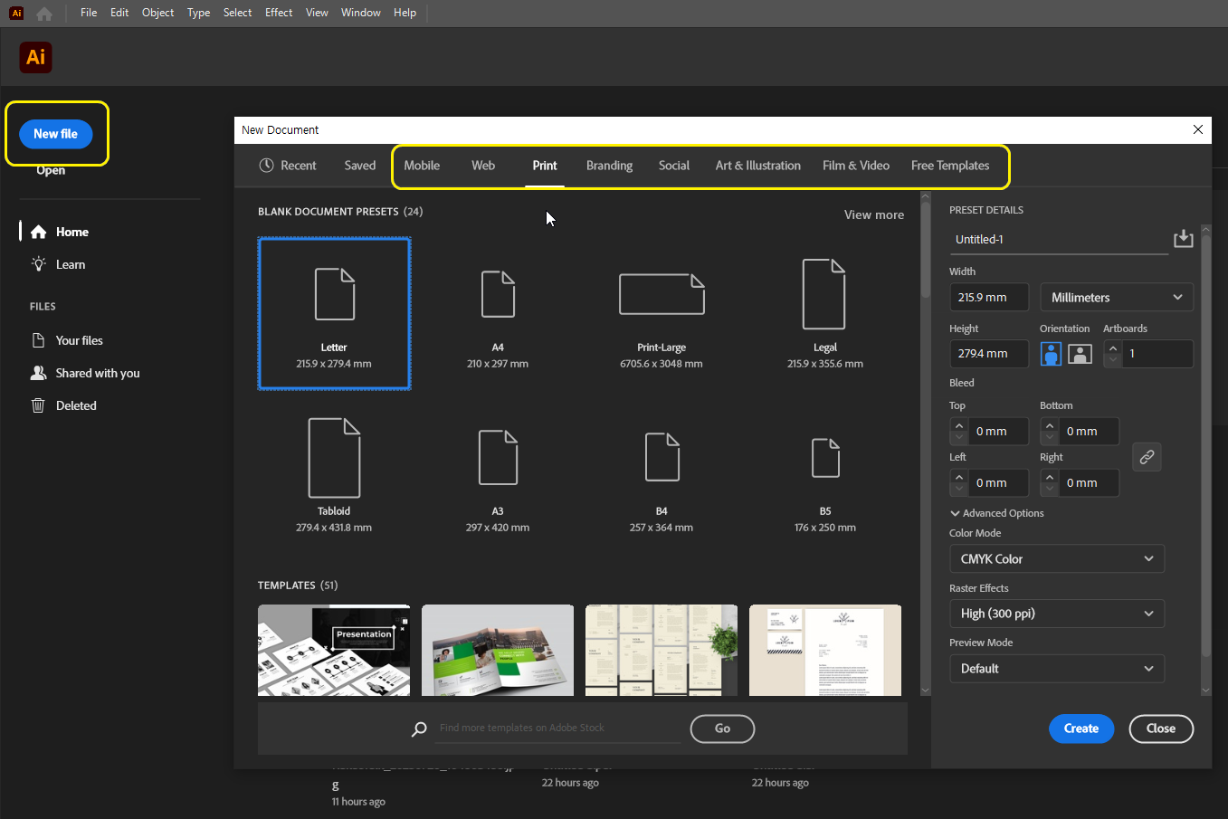Select portrait orientation

tap(1051, 354)
